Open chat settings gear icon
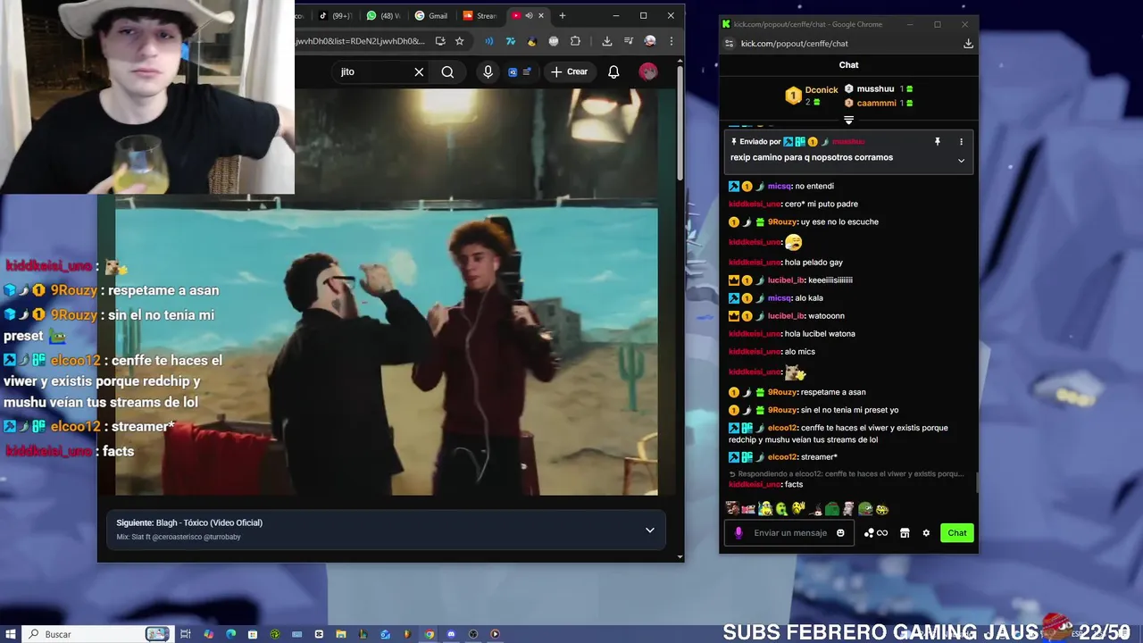Image resolution: width=1143 pixels, height=643 pixels. (926, 533)
